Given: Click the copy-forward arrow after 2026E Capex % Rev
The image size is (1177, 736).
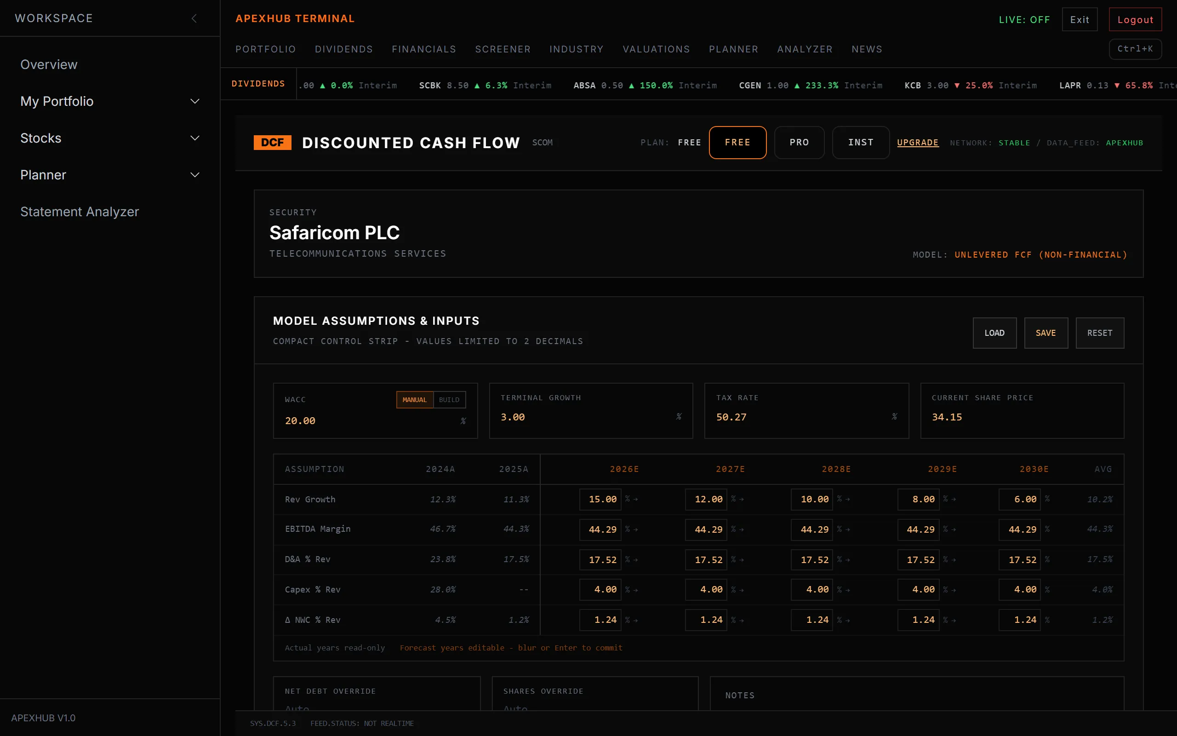Looking at the screenshot, I should [x=636, y=591].
